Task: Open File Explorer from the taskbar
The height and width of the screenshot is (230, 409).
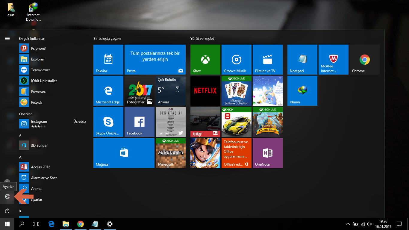Action: (66, 224)
